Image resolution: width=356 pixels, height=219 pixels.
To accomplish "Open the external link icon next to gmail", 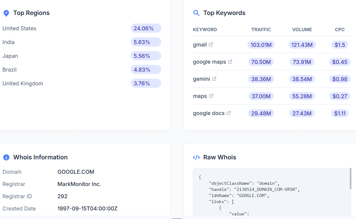I will tap(211, 44).
